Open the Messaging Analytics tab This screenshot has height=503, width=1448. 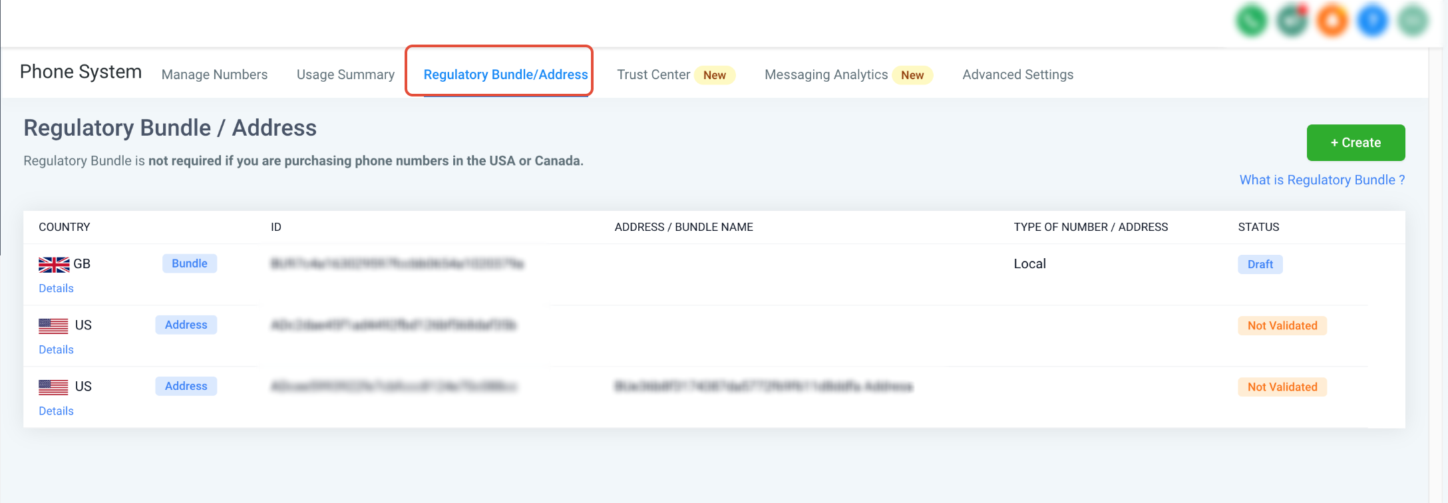pos(826,75)
